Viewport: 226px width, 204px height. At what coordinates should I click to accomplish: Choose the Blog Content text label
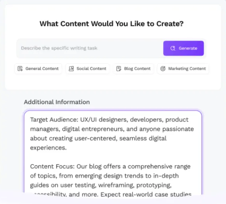137,69
